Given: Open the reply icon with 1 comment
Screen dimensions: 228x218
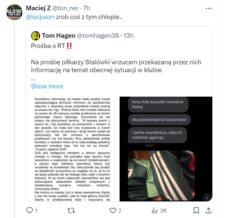Looking at the screenshot, I should (30, 210).
